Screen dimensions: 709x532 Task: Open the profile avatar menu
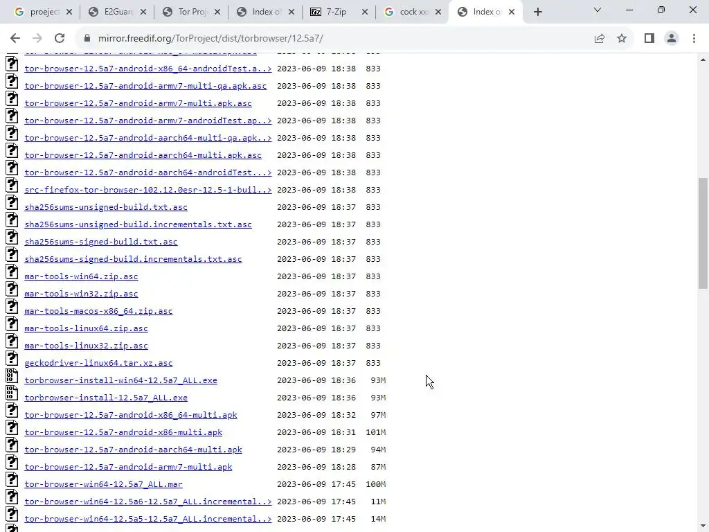tap(672, 39)
